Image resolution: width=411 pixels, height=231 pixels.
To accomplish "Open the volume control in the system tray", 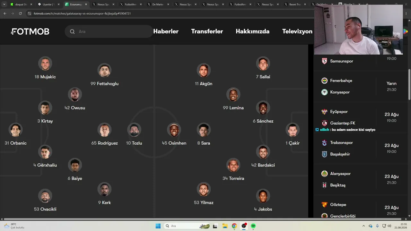I will pos(389,226).
